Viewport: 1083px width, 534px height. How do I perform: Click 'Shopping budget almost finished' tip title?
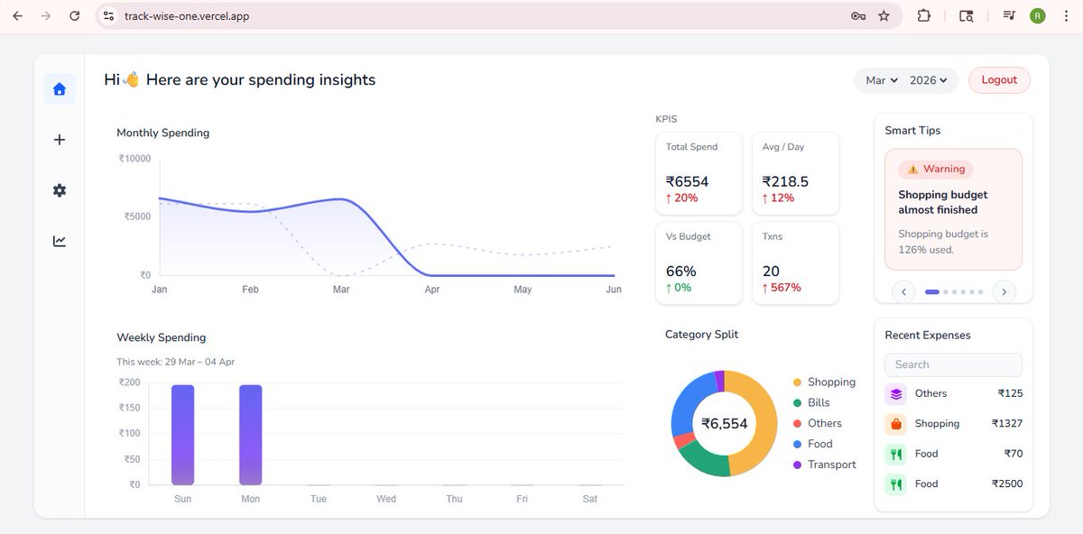coord(943,202)
